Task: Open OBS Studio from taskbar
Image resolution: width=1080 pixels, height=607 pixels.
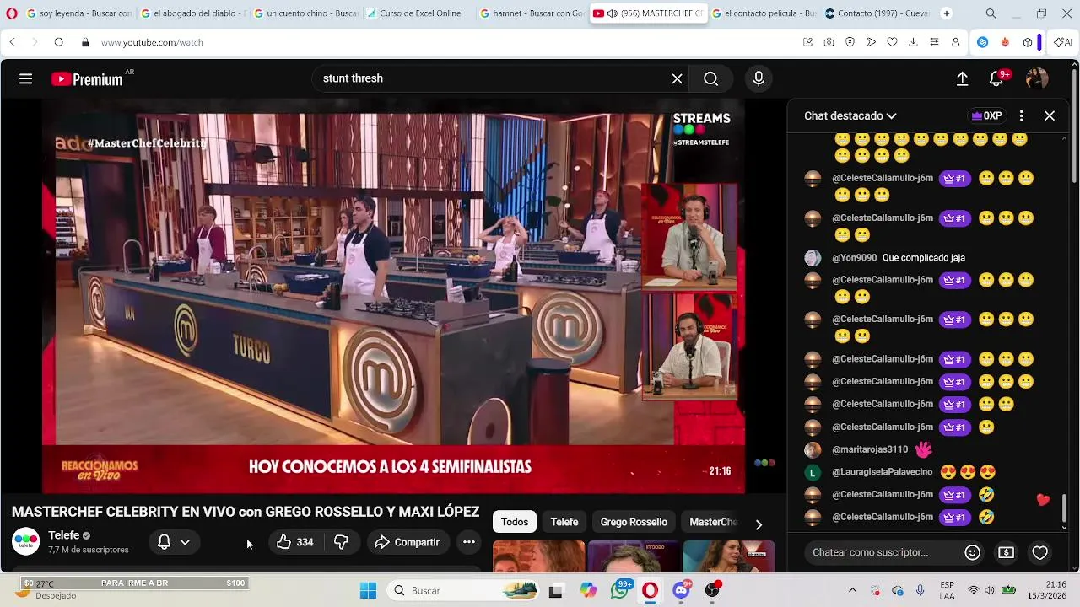Action: [713, 591]
